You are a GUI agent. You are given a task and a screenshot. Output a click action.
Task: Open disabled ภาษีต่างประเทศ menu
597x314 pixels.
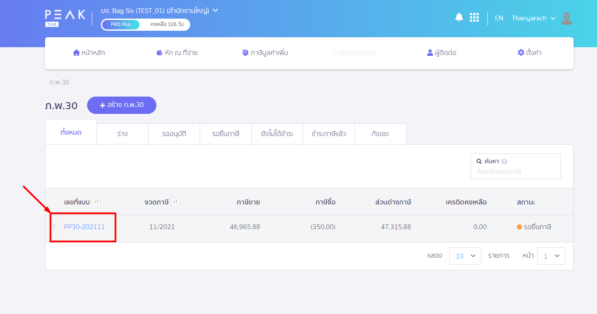pos(354,53)
